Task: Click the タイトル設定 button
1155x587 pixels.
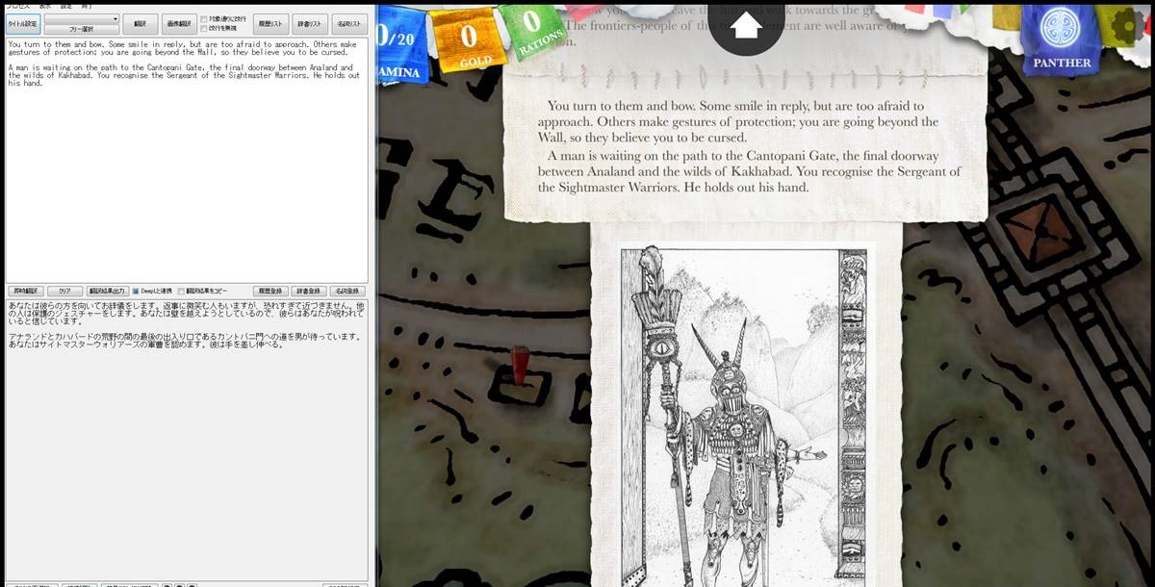Action: click(x=23, y=24)
